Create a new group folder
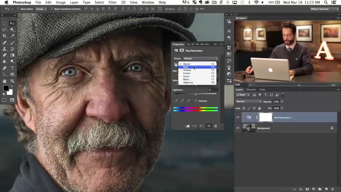 [320, 189]
